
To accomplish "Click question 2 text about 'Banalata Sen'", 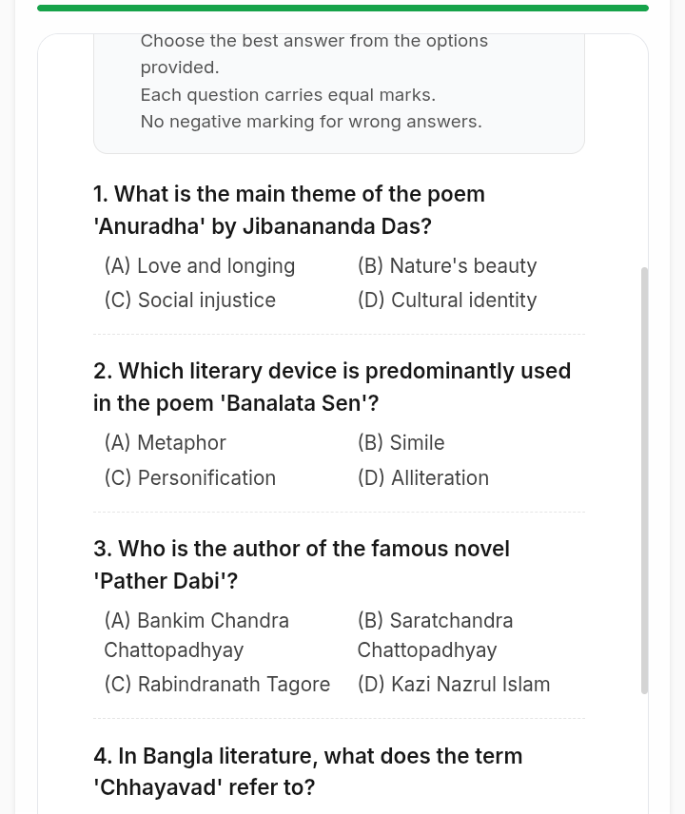I will 332,387.
